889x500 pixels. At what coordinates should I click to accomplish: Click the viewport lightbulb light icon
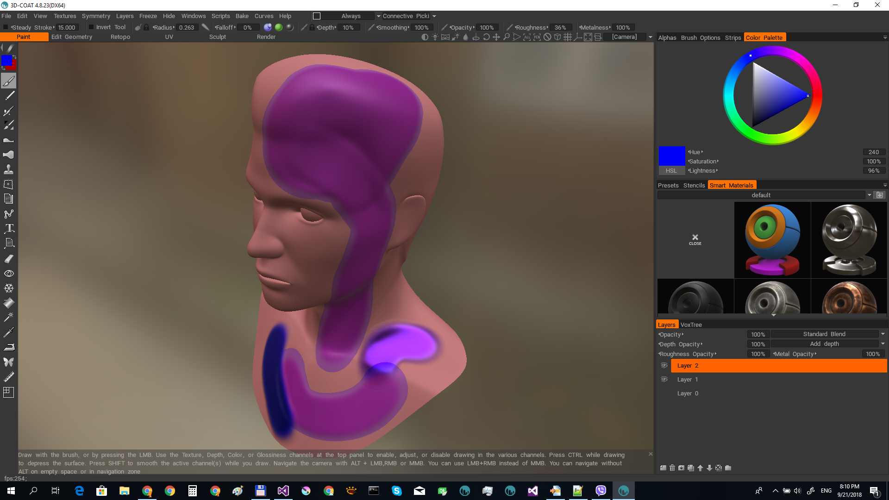coord(435,37)
